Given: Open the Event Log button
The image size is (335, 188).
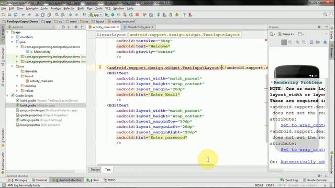Looking at the screenshot, I should point(289,180).
